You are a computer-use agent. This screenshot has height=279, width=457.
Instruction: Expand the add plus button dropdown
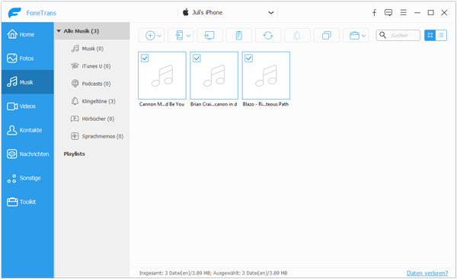[159, 36]
